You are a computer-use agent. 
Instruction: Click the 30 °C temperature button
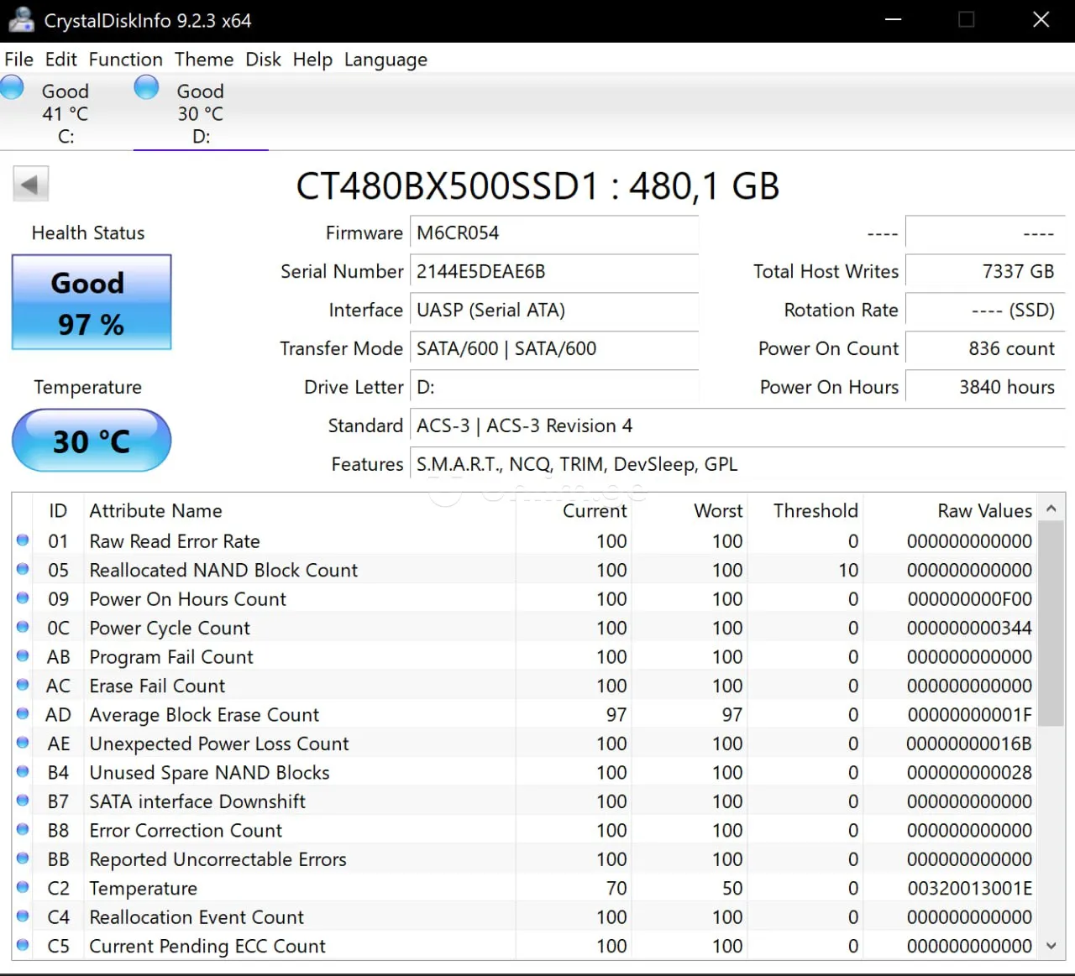(92, 441)
